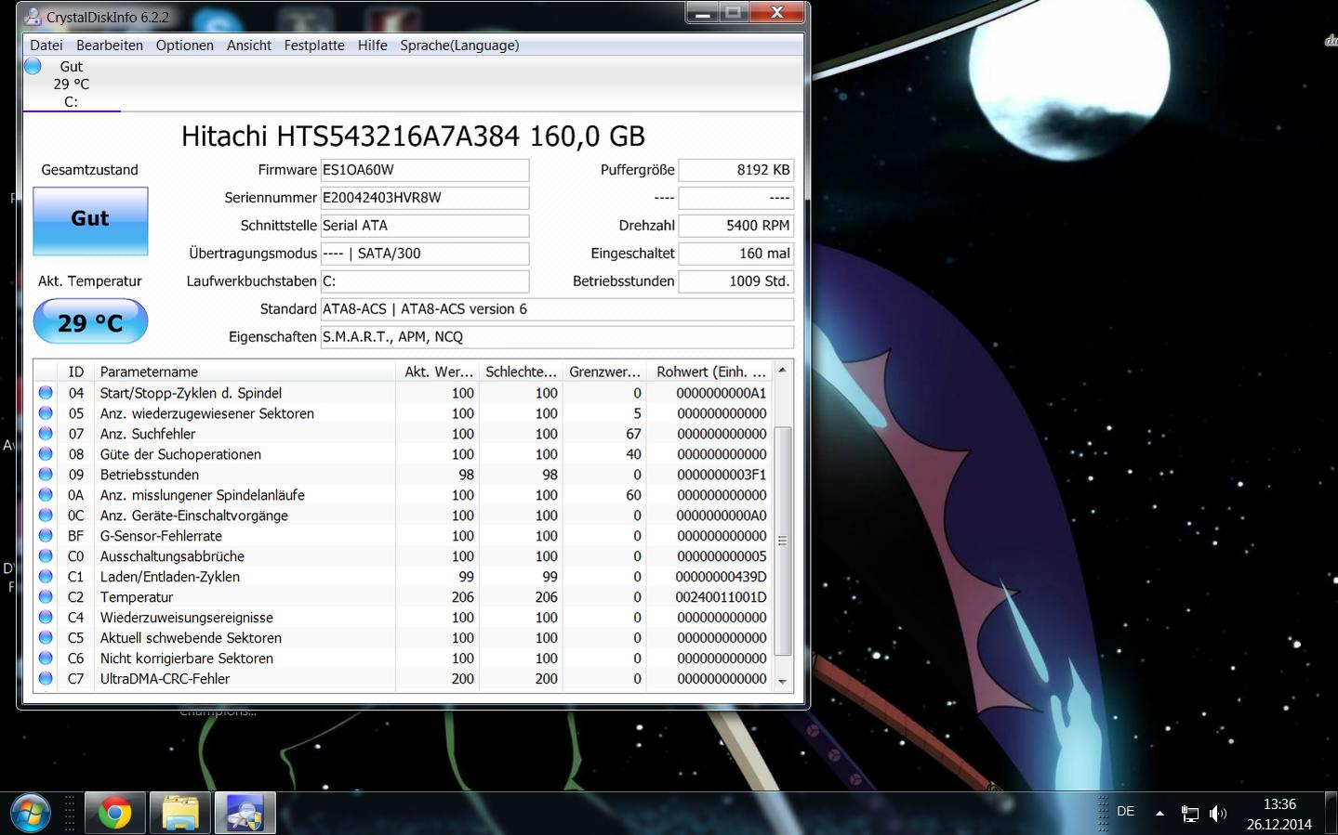Click the Laufwerkbuchstaben field C:
This screenshot has height=835, width=1338.
pos(425,281)
